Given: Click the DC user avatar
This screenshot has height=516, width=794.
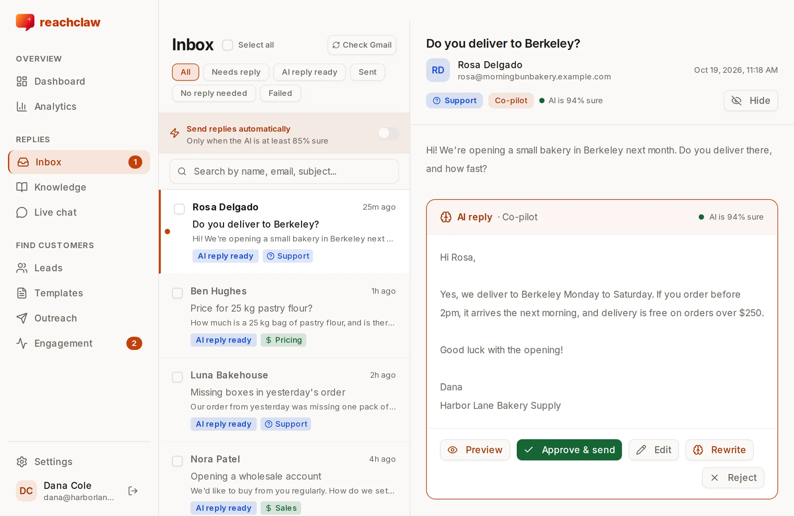Looking at the screenshot, I should (x=26, y=491).
